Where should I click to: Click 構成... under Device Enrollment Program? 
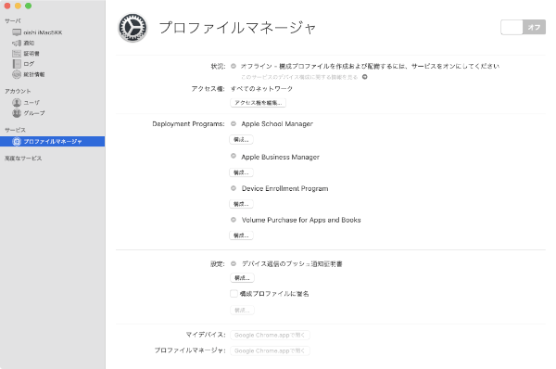[242, 204]
